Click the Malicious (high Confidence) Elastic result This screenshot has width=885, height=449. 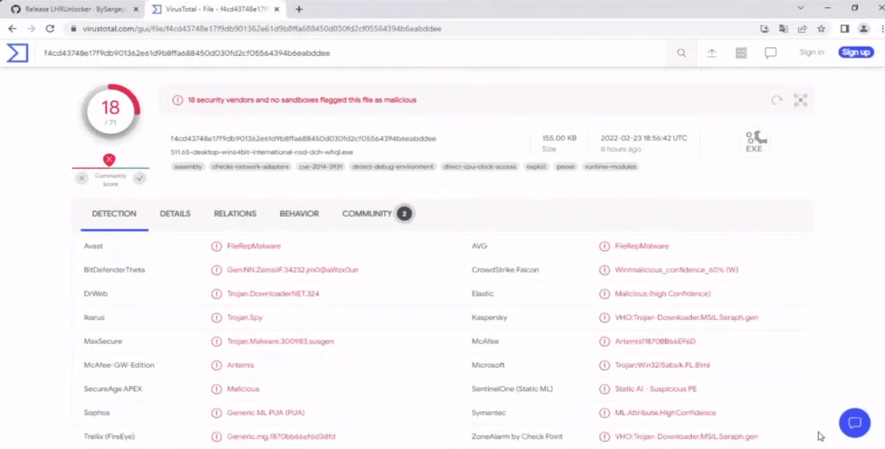[662, 294]
